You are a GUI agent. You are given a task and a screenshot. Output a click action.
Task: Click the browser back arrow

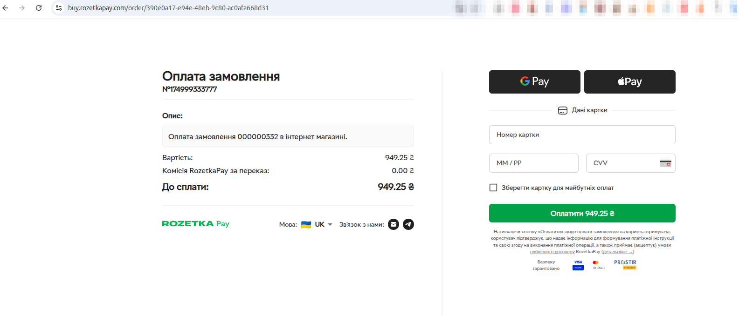pos(6,8)
